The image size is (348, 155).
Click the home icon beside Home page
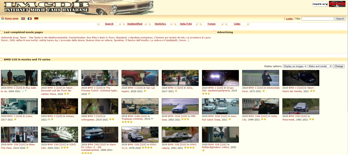coord(2,18)
